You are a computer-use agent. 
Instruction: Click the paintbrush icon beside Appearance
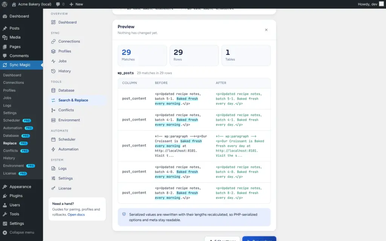point(5,187)
